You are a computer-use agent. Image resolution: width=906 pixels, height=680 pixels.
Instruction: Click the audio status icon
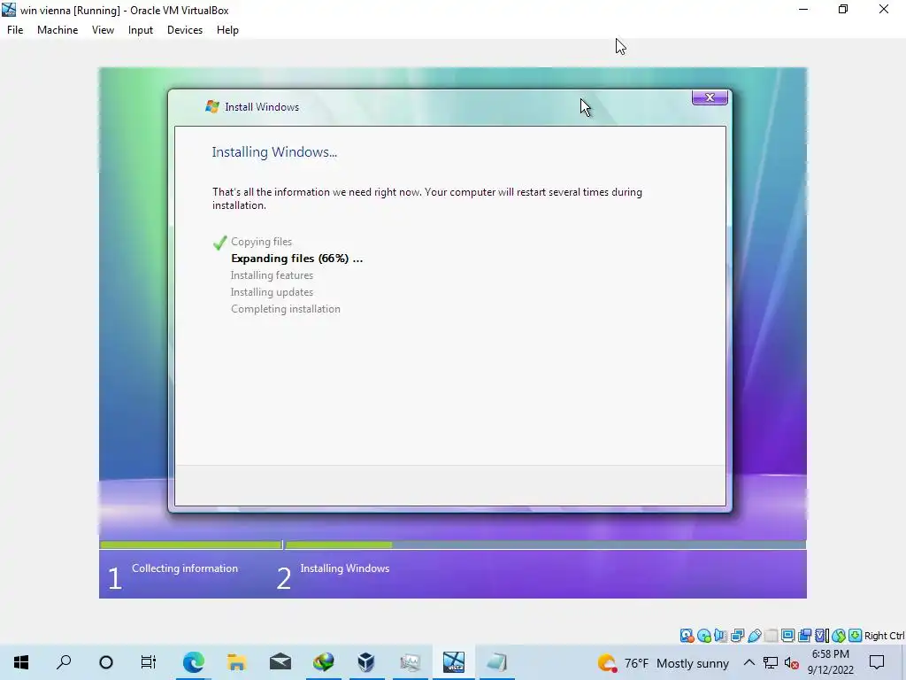coord(720,636)
